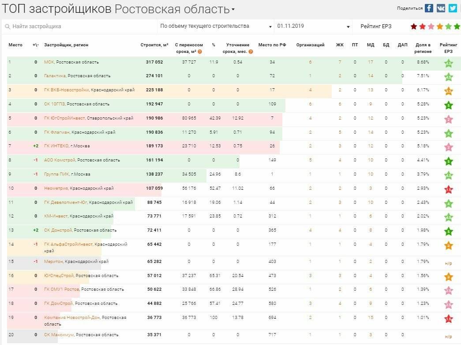
Task: Open developer link Меритон
Action: coord(53,262)
